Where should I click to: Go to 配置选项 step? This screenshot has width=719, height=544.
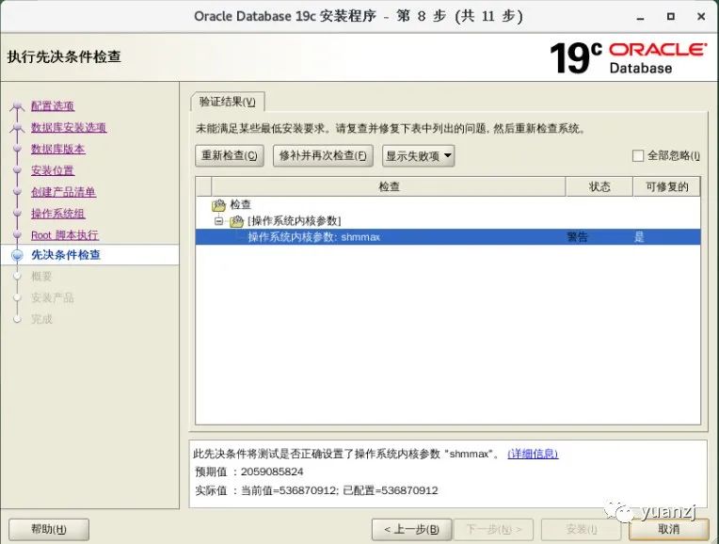53,106
